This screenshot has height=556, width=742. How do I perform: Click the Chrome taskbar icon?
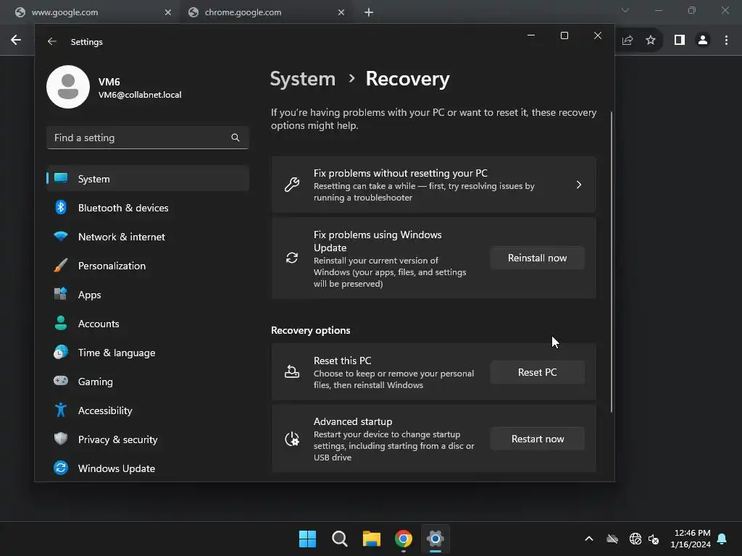pyautogui.click(x=403, y=539)
